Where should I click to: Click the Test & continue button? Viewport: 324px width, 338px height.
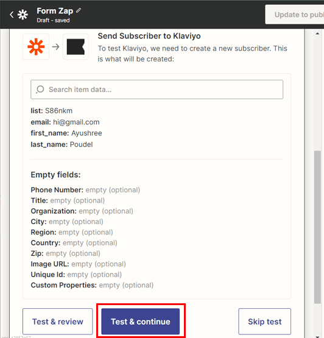coord(141,322)
